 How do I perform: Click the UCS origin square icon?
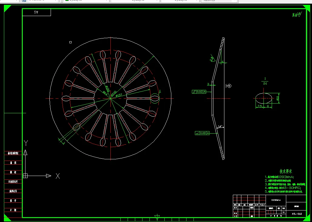(x=25, y=176)
